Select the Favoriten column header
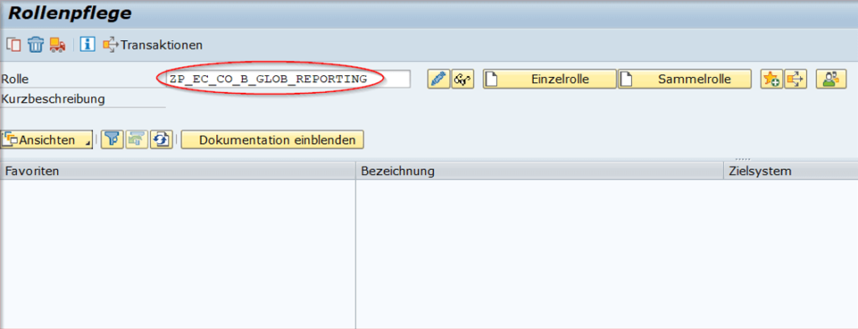Screen dimensions: 858x329 pos(178,171)
